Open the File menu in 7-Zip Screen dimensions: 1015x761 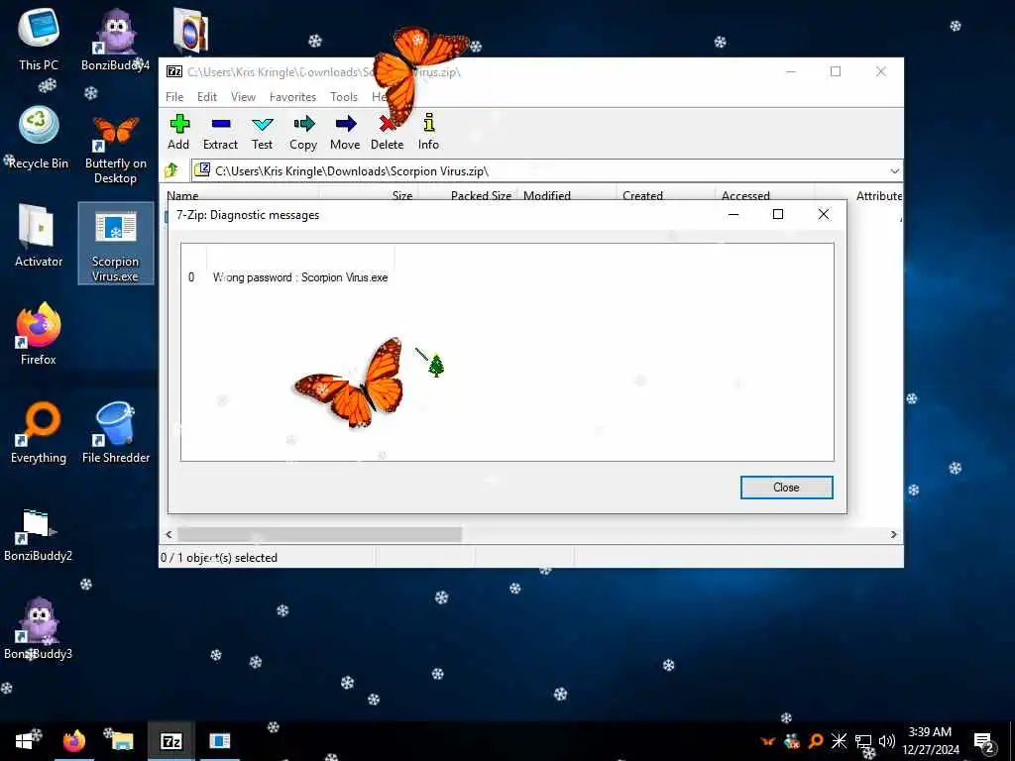click(x=174, y=96)
